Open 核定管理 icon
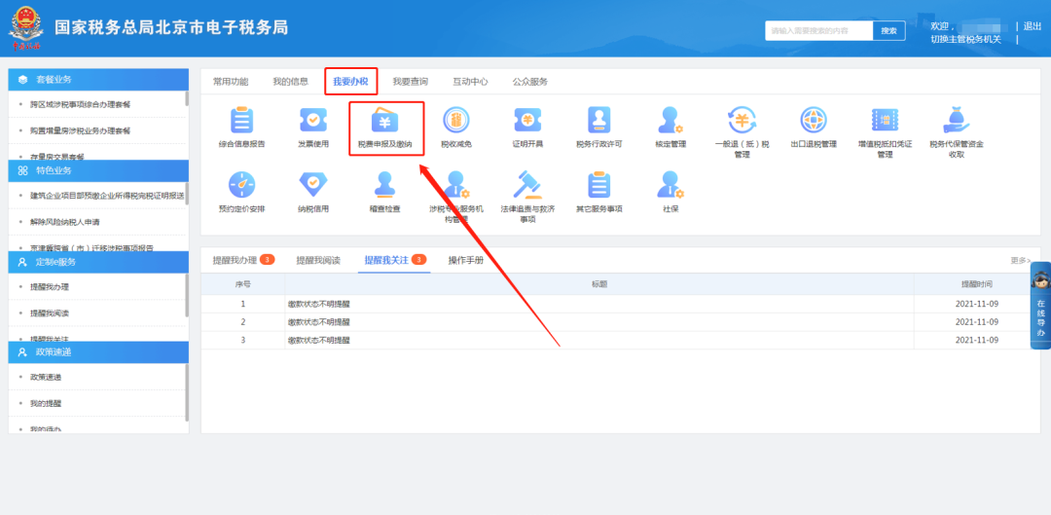 coord(670,120)
